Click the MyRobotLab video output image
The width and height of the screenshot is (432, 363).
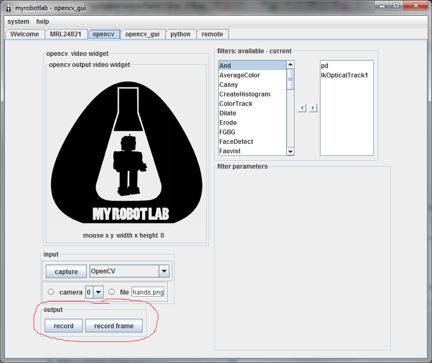pos(126,152)
